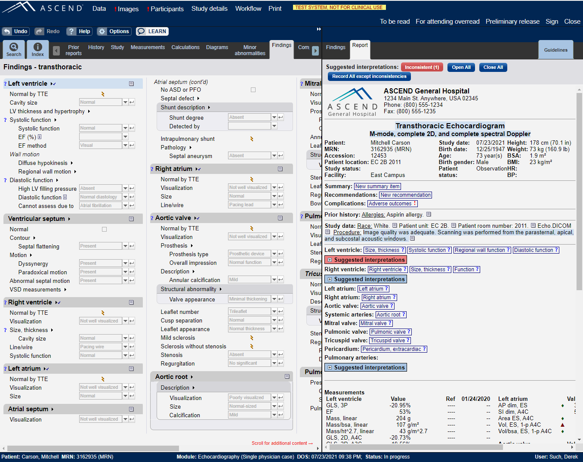Click the right tab-strip arrow
The image size is (583, 462).
coord(315,51)
